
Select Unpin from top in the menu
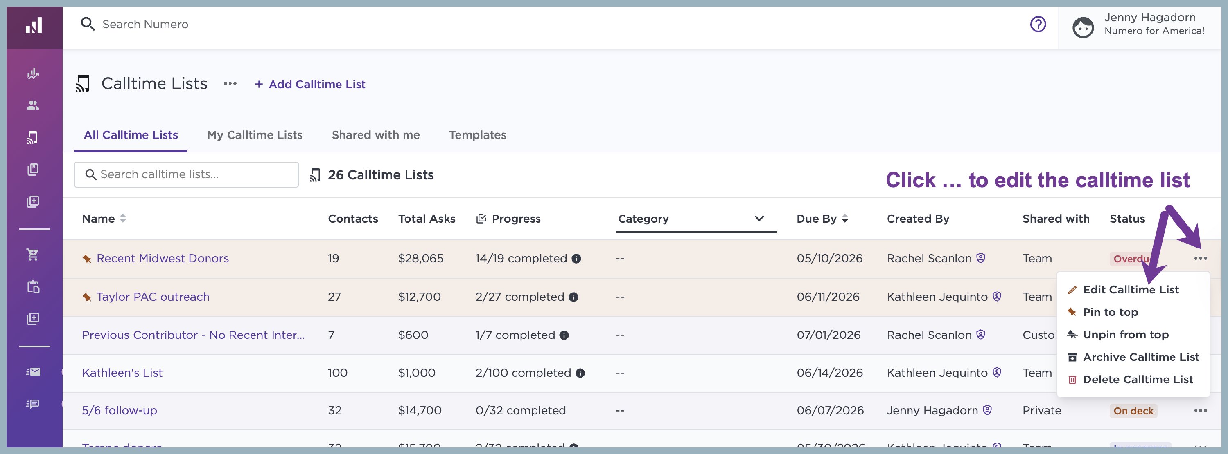click(x=1126, y=335)
